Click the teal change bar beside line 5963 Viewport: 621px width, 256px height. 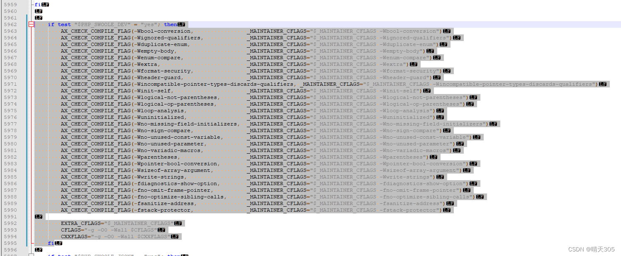click(x=26, y=31)
